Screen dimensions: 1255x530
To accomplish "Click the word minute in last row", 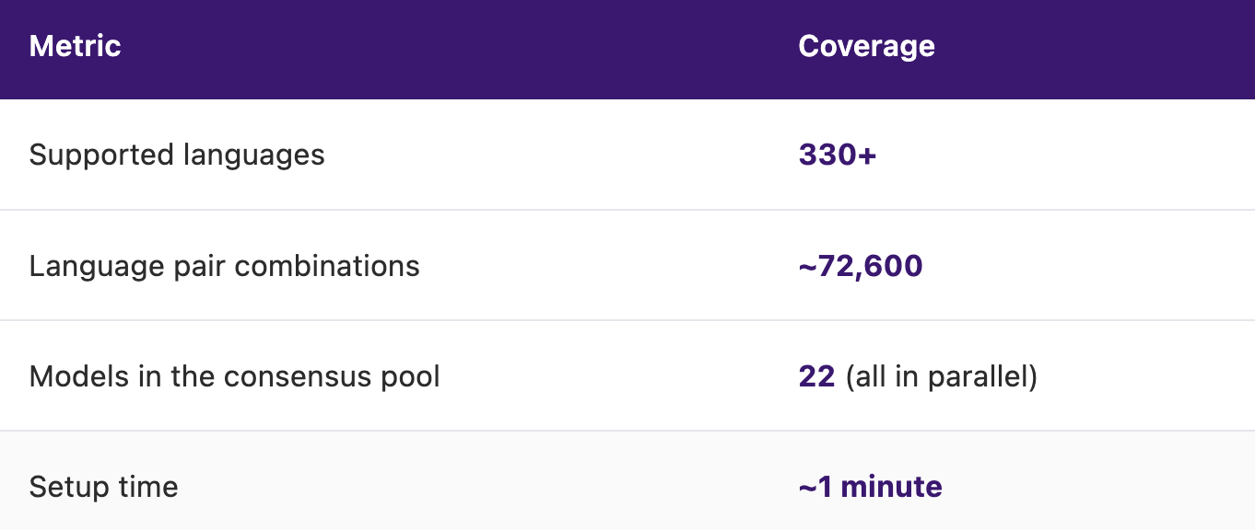I will (892, 486).
